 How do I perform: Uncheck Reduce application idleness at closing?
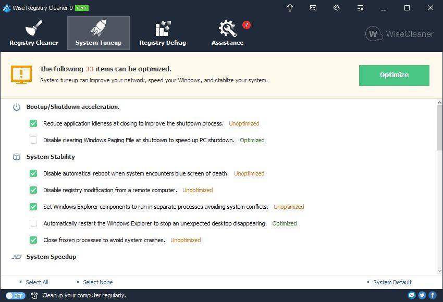tap(33, 123)
